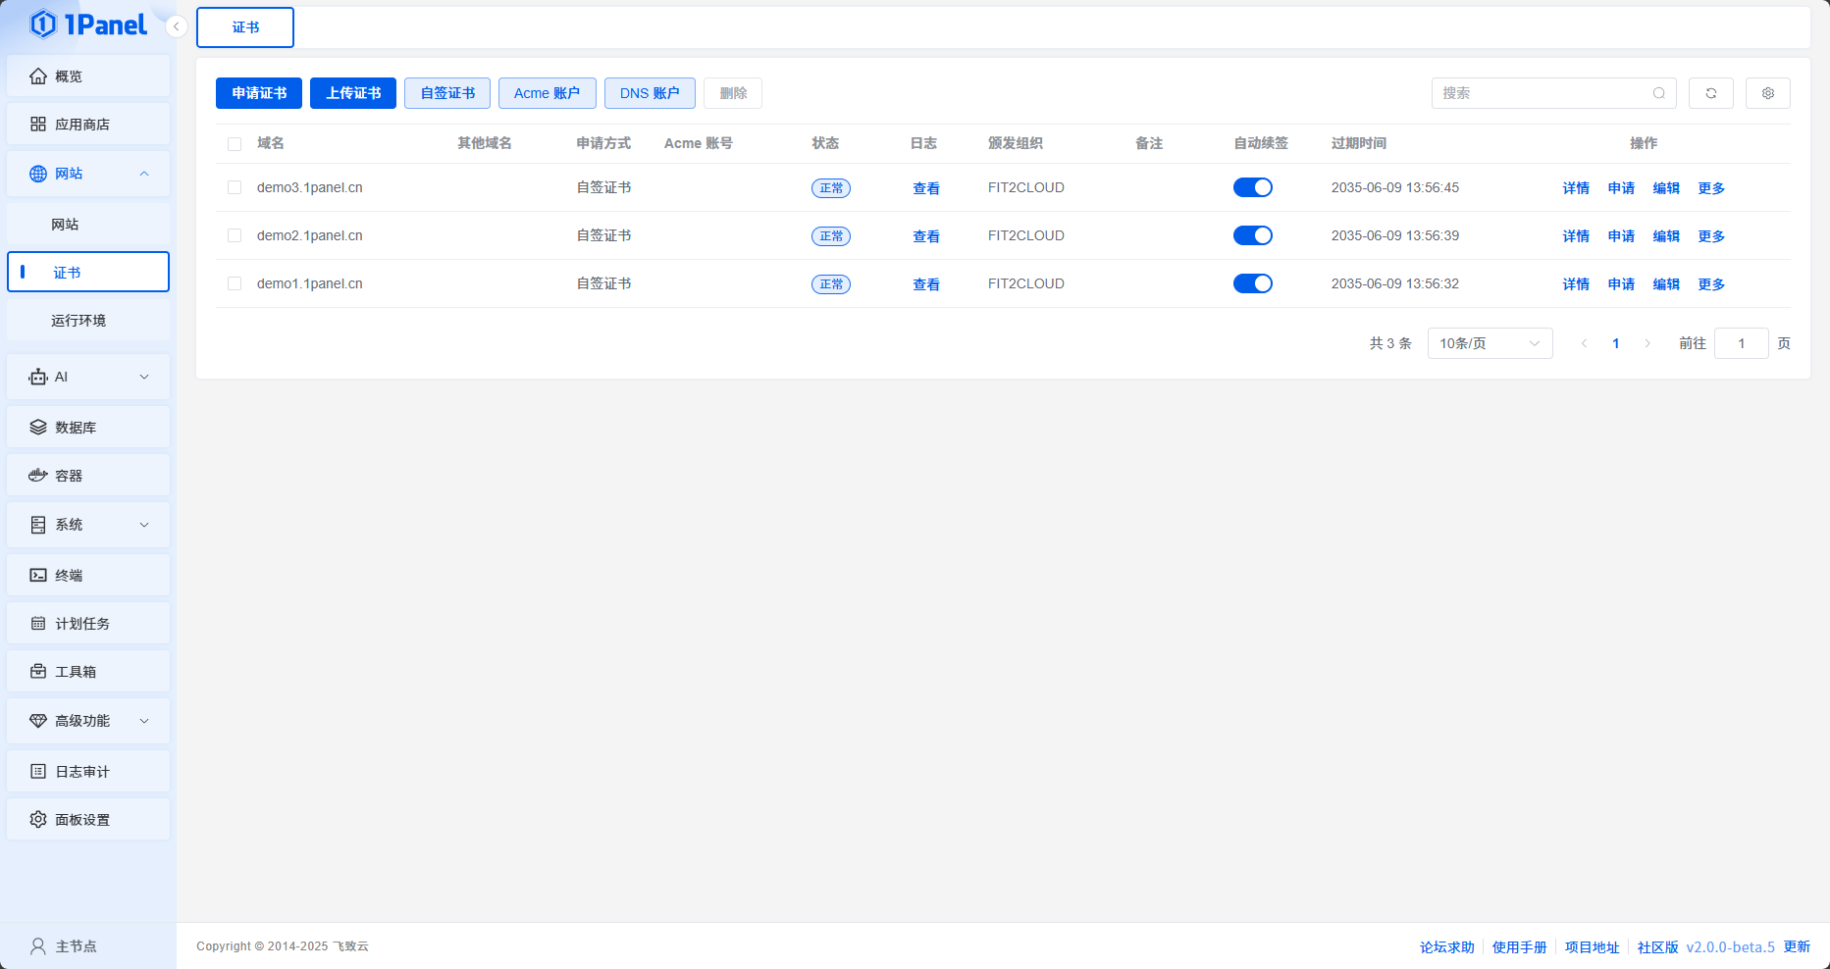Screen dimensions: 1830x969
Task: Click the 正常 status tag for demo2.1panel.cn
Action: point(831,236)
